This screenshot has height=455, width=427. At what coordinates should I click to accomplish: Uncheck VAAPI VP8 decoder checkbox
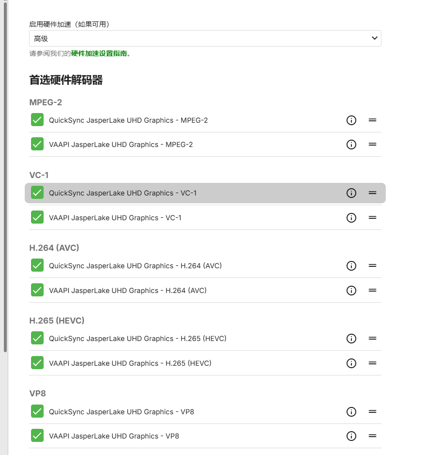tap(37, 436)
